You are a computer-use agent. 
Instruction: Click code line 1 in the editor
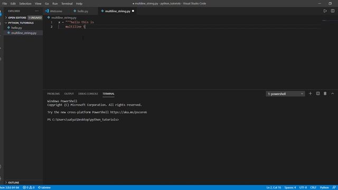coord(76,22)
